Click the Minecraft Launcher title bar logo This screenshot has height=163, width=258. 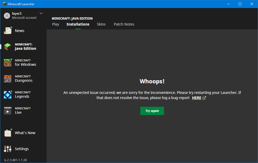(4, 4)
